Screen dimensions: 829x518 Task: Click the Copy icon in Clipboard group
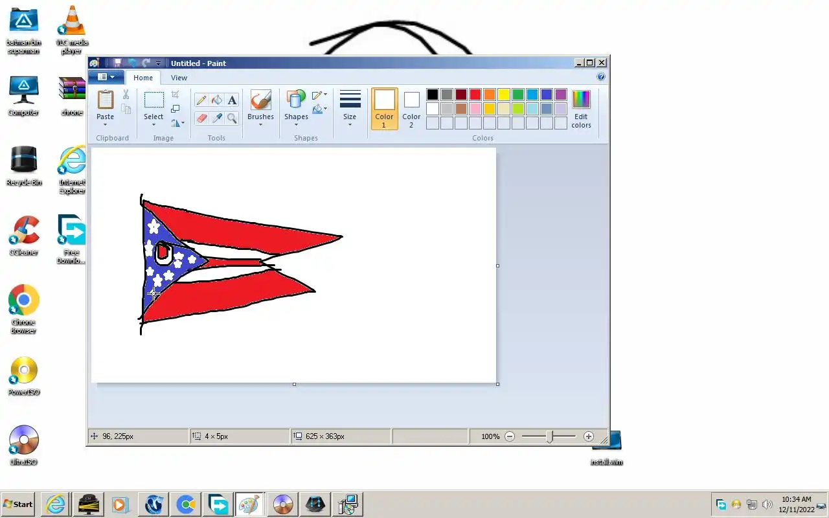[126, 109]
